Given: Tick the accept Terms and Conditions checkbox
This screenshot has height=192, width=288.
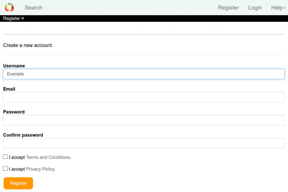Looking at the screenshot, I should point(5,157).
